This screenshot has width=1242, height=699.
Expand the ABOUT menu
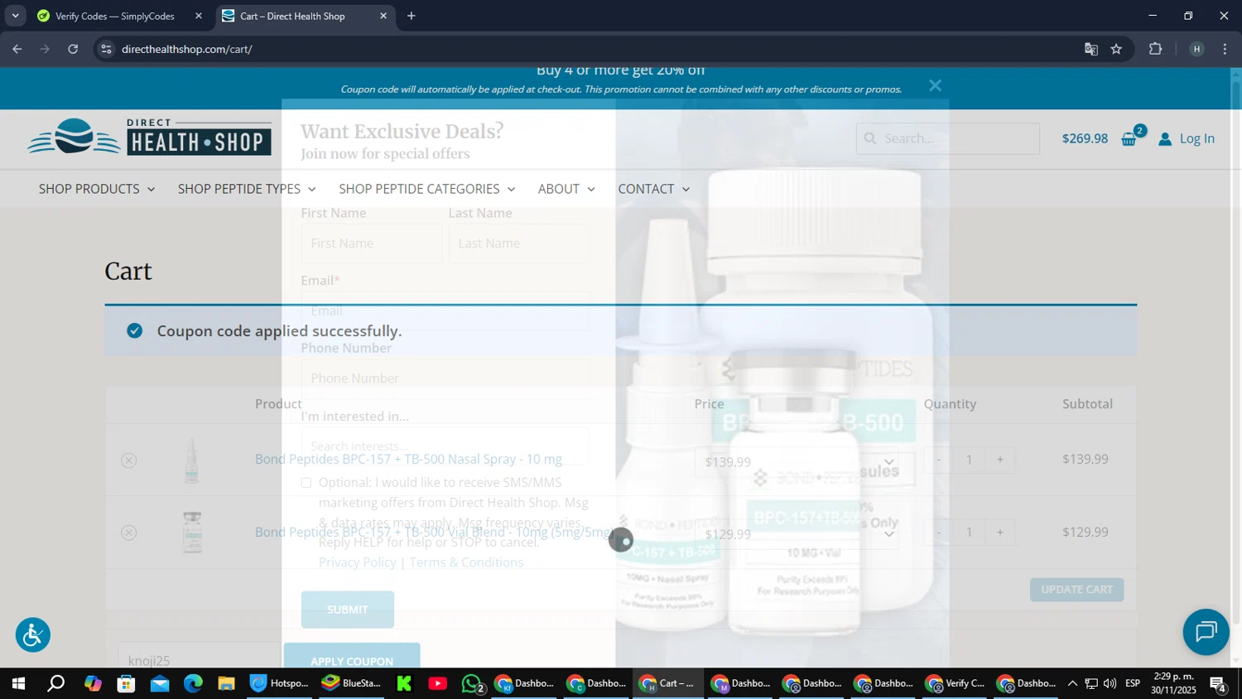[x=566, y=189]
